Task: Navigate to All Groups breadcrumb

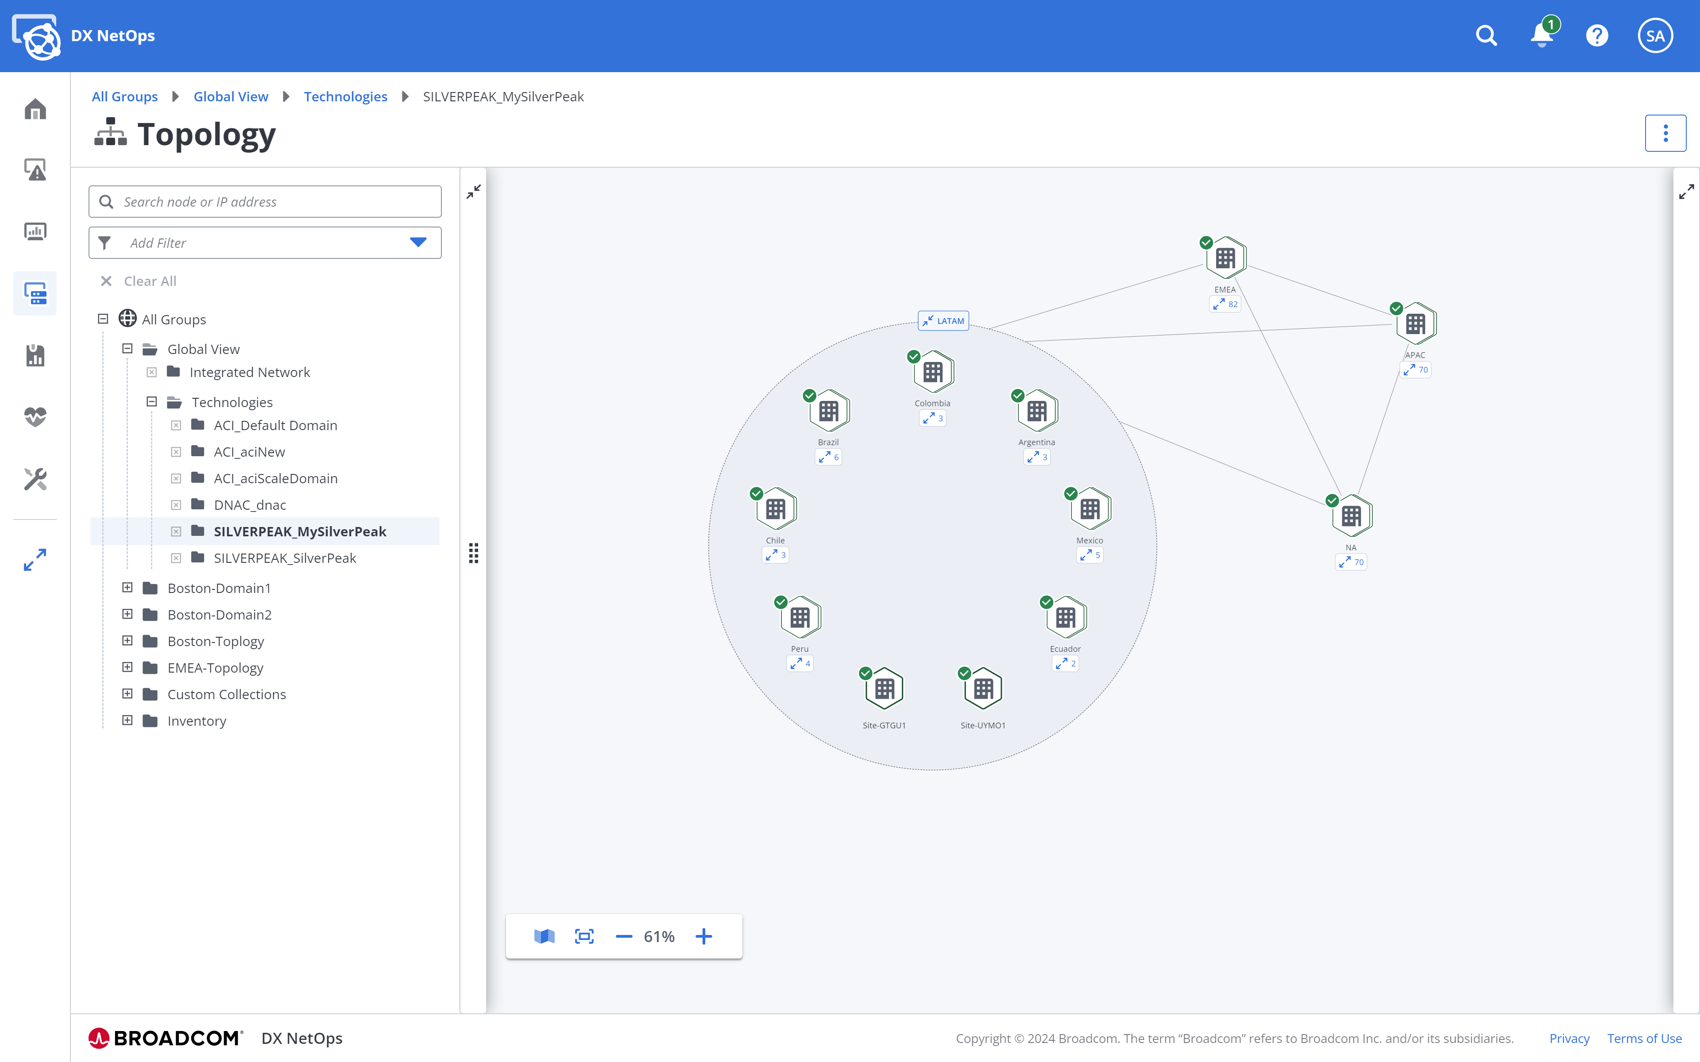Action: click(x=124, y=96)
